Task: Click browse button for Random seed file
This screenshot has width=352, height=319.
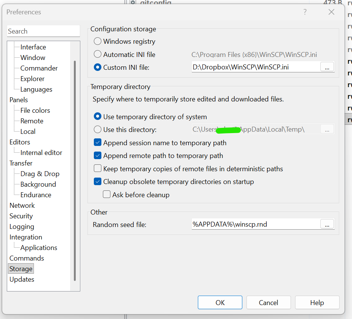Action: point(327,224)
